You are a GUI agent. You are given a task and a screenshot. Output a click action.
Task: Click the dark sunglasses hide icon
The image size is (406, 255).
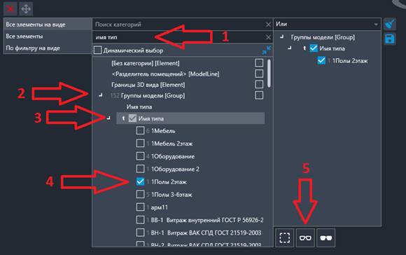(x=325, y=237)
